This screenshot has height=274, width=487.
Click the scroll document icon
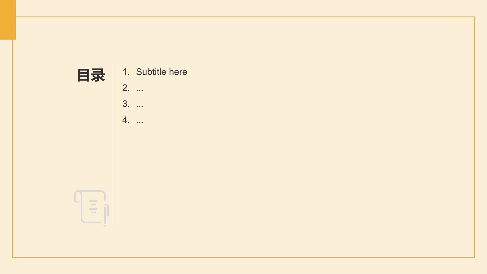click(x=91, y=208)
